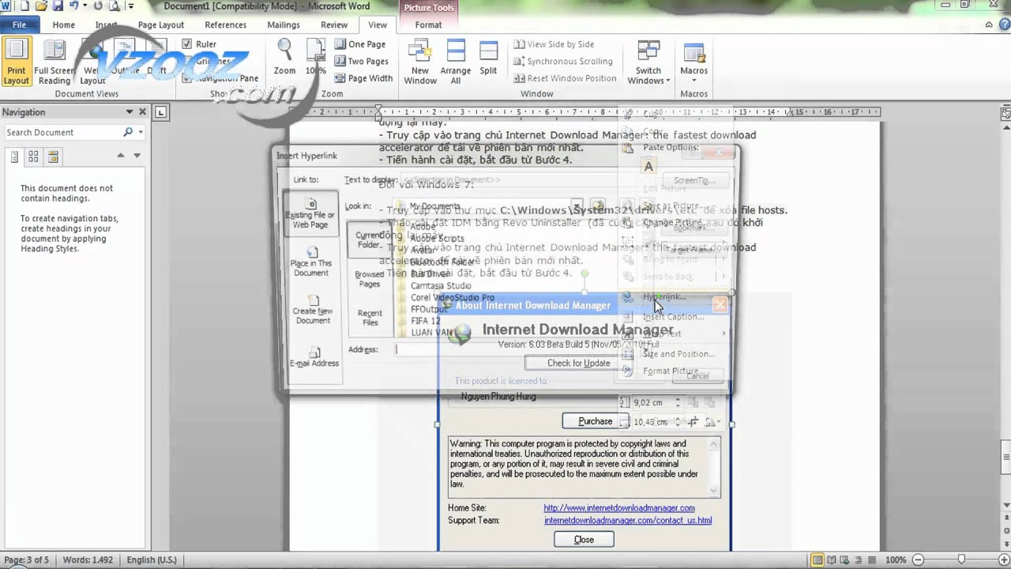Set view to One Page
Screen dimensions: 1011x569
coord(360,44)
